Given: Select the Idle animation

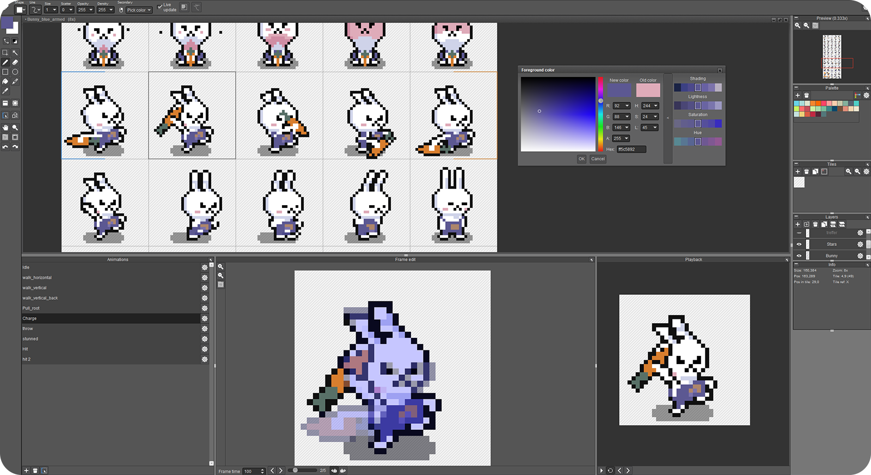Looking at the screenshot, I should pyautogui.click(x=111, y=267).
